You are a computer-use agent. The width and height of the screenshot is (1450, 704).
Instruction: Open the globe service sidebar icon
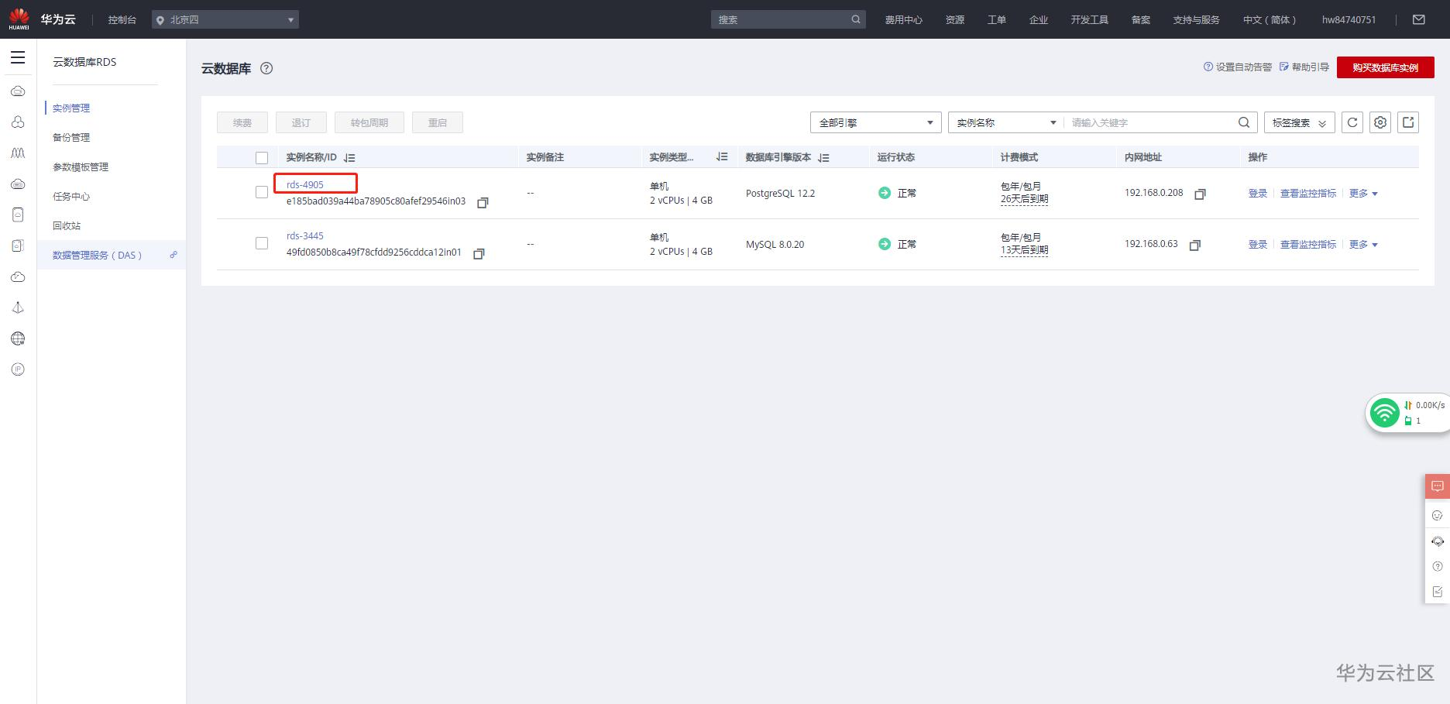click(x=18, y=338)
